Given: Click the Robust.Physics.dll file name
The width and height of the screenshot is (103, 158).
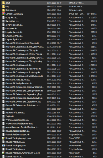Looking at the screenshot, I should [x=14, y=156].
